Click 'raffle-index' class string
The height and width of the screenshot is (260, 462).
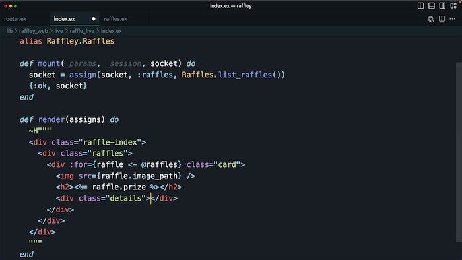110,143
